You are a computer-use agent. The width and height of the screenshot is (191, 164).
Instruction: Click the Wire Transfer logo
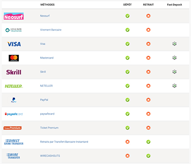point(13,156)
